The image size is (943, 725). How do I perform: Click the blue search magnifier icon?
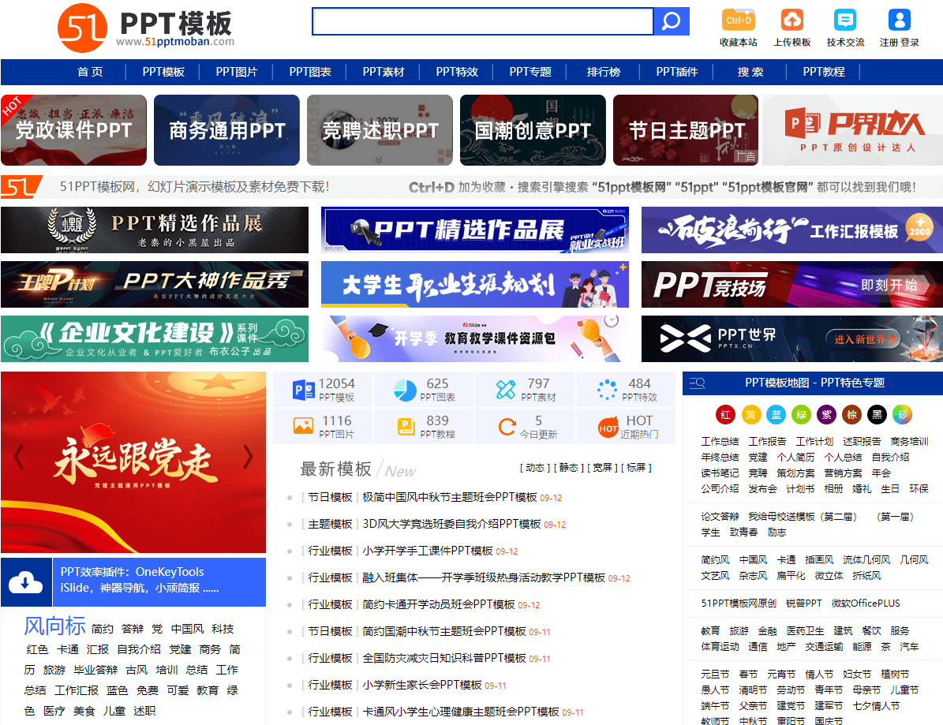(x=672, y=21)
